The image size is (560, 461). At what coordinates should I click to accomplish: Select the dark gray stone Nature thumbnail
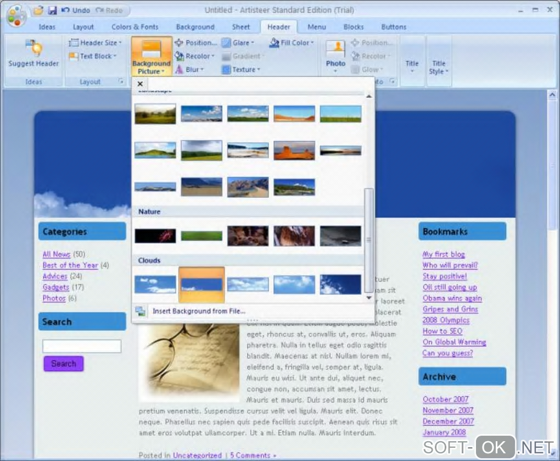coord(340,236)
